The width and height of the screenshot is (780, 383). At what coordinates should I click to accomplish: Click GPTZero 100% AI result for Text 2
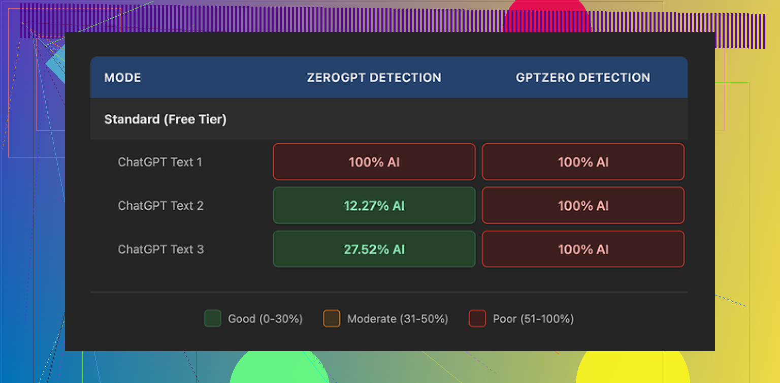pyautogui.click(x=583, y=206)
